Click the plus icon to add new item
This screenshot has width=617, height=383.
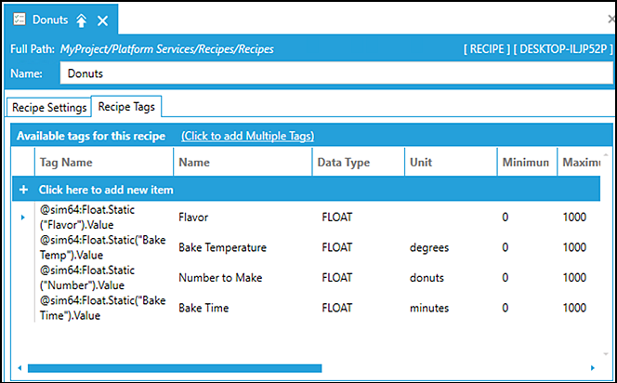pos(23,190)
